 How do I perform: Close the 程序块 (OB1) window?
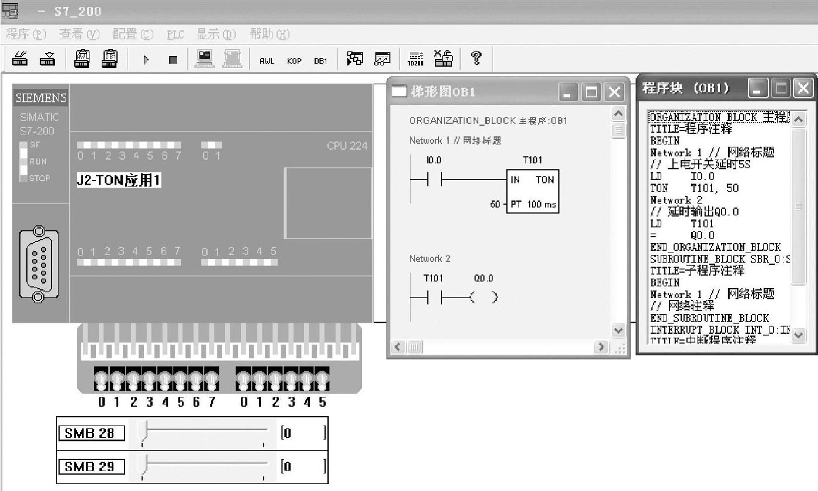[x=804, y=88]
